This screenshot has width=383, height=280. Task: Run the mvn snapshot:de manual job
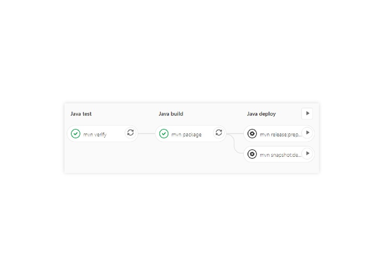click(307, 153)
